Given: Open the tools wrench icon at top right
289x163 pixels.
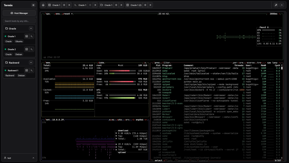Looking at the screenshot, I should click(276, 5).
